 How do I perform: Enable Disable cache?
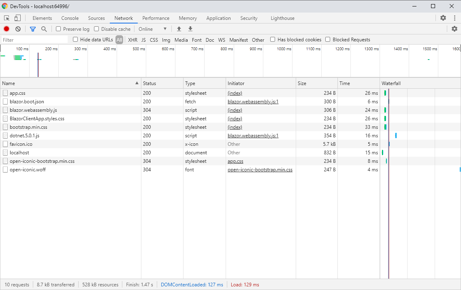point(96,29)
